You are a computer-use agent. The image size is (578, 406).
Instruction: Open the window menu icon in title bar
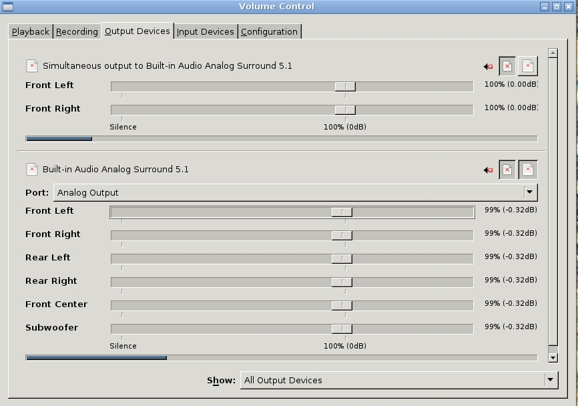(7, 7)
